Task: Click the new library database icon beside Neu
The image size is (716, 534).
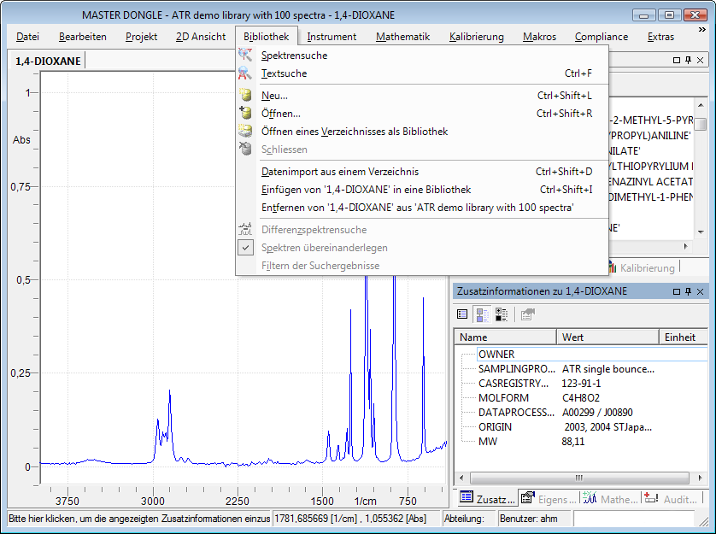Action: point(245,96)
